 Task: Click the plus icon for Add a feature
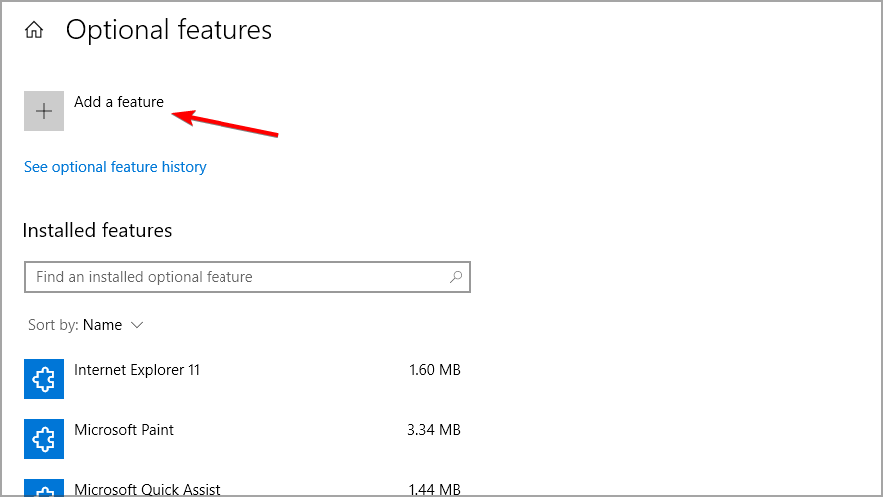point(44,111)
